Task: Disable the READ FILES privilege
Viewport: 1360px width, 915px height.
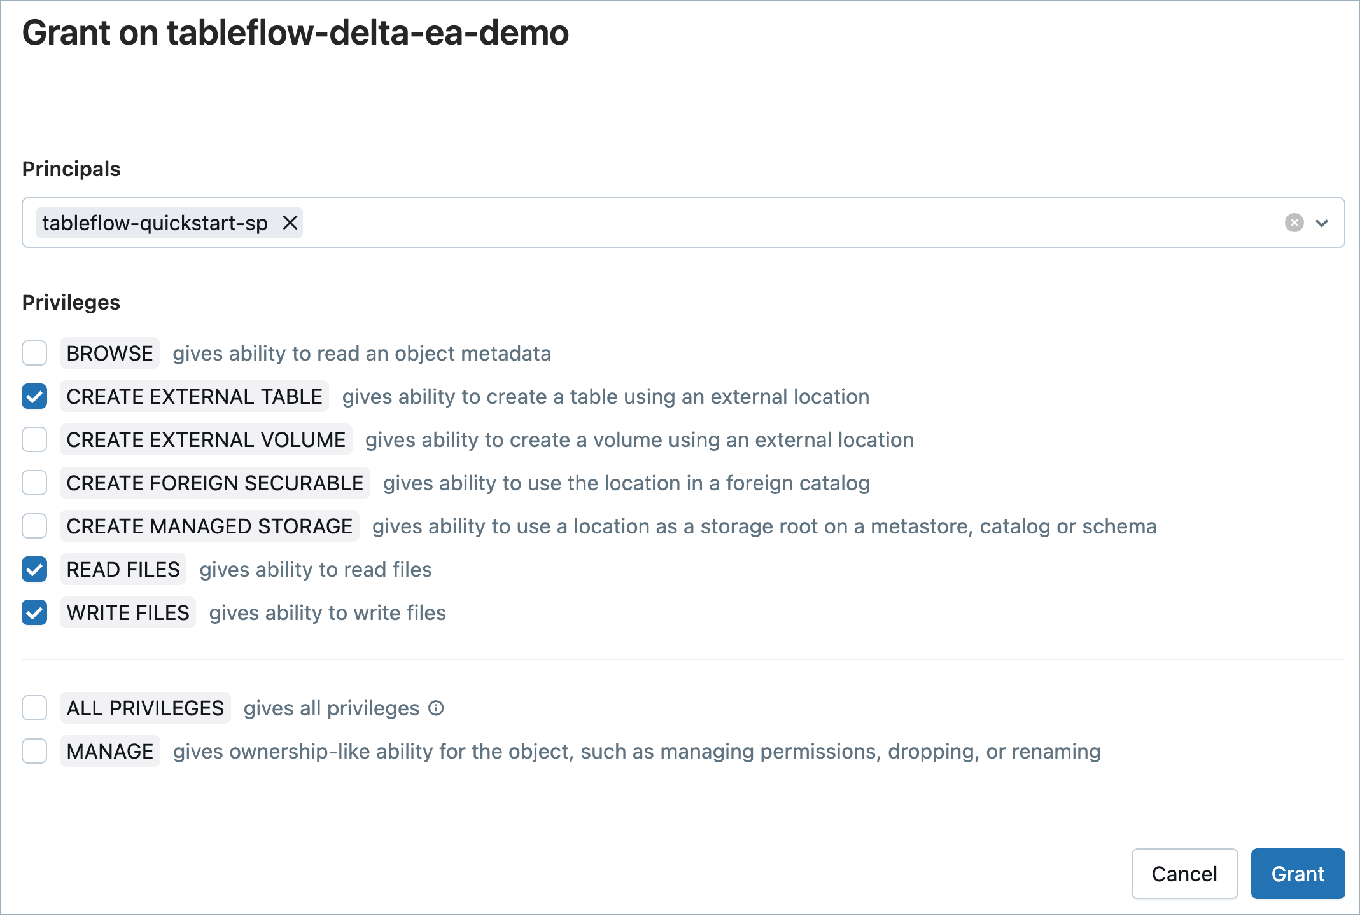Action: point(34,569)
